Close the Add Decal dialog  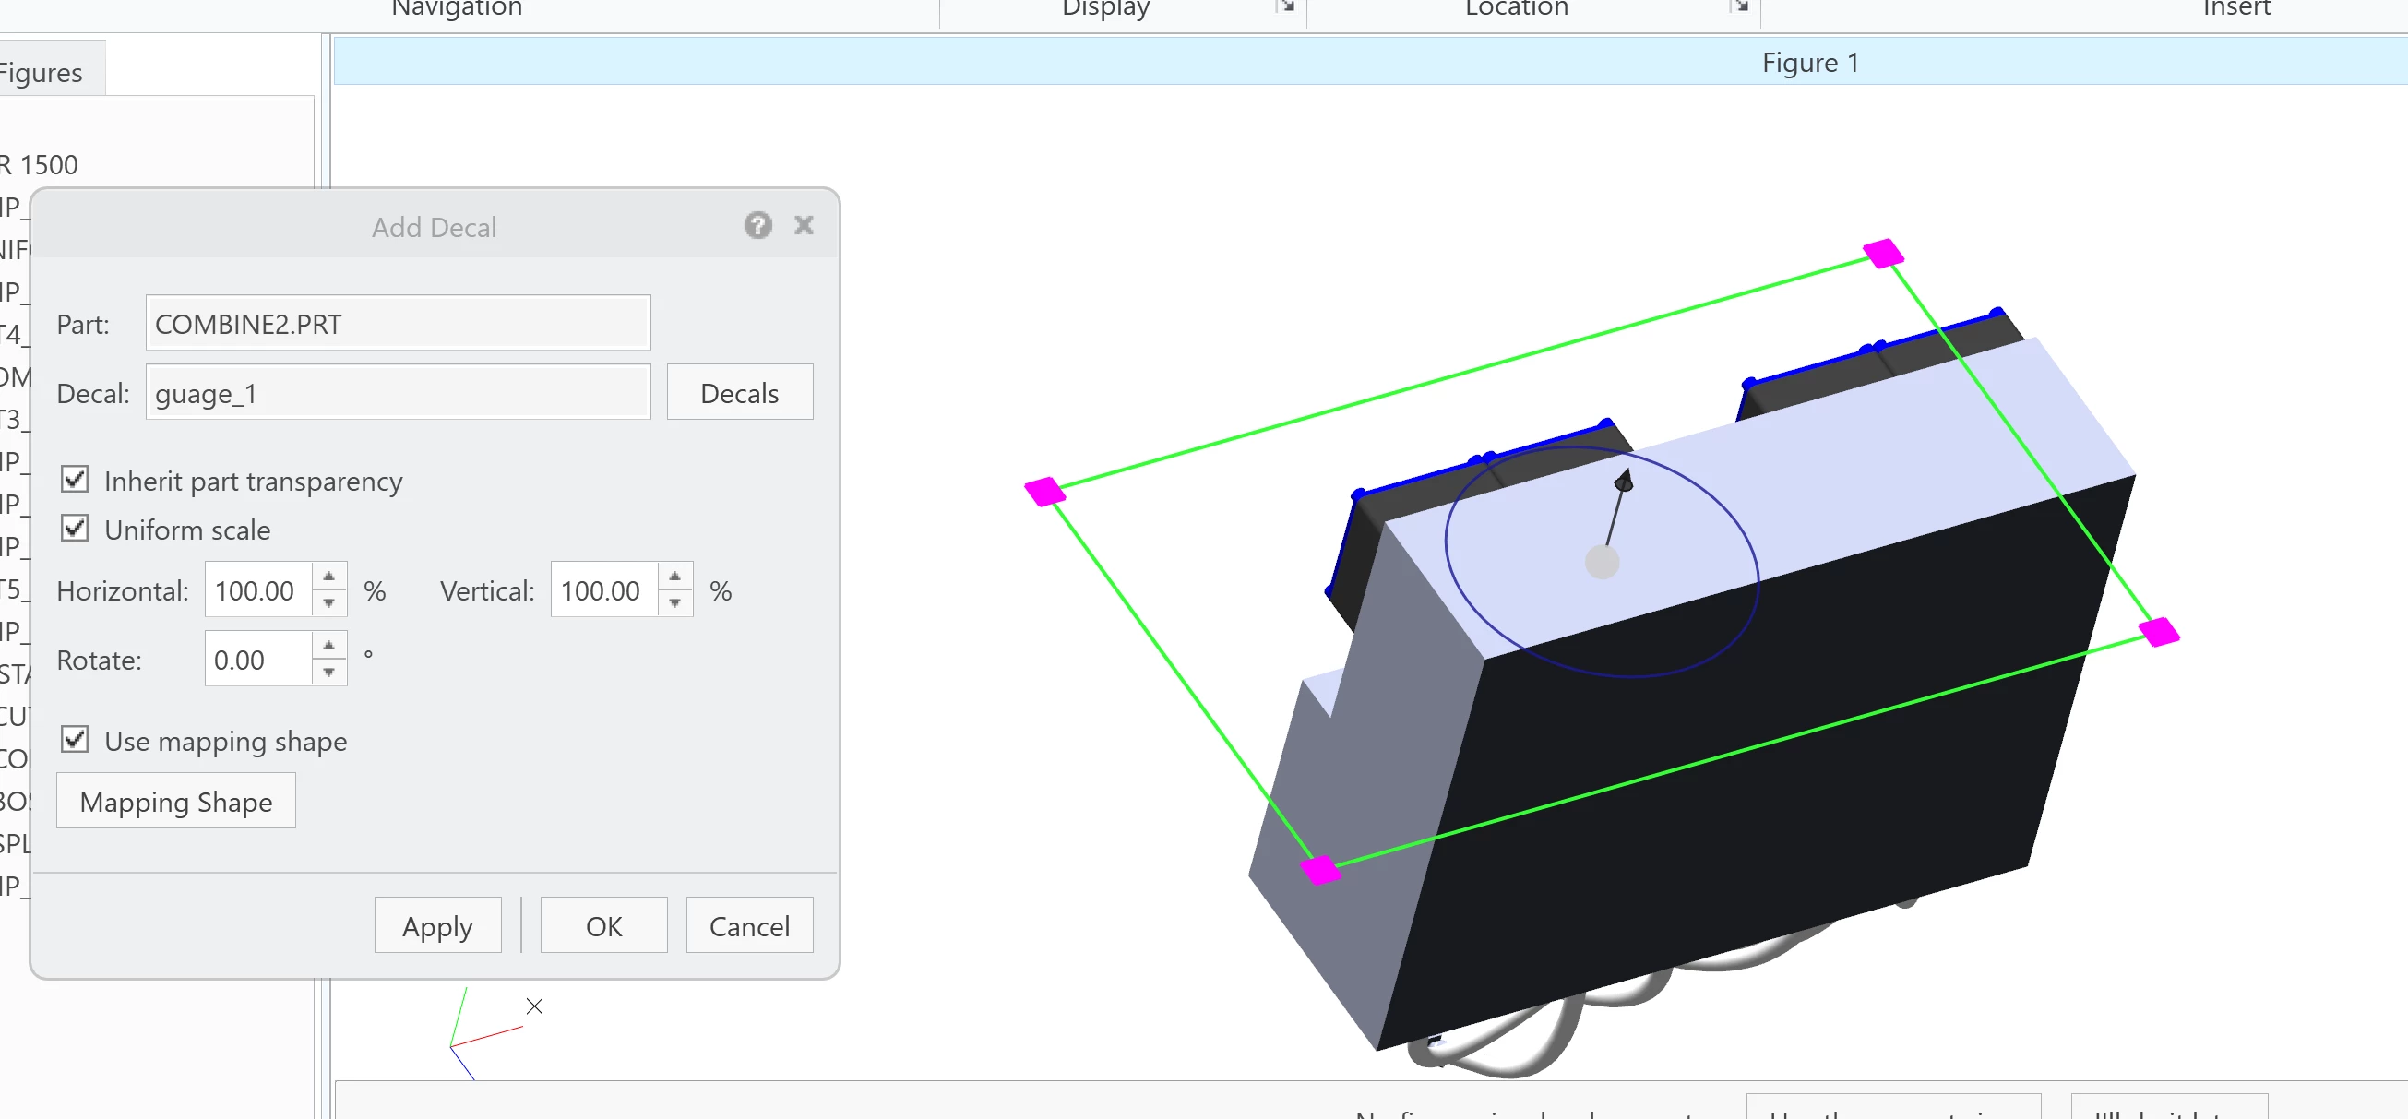tap(804, 225)
